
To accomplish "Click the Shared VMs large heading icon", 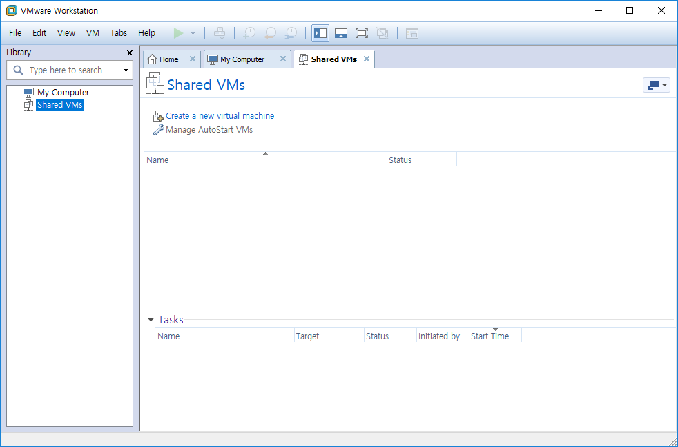I will pos(155,83).
